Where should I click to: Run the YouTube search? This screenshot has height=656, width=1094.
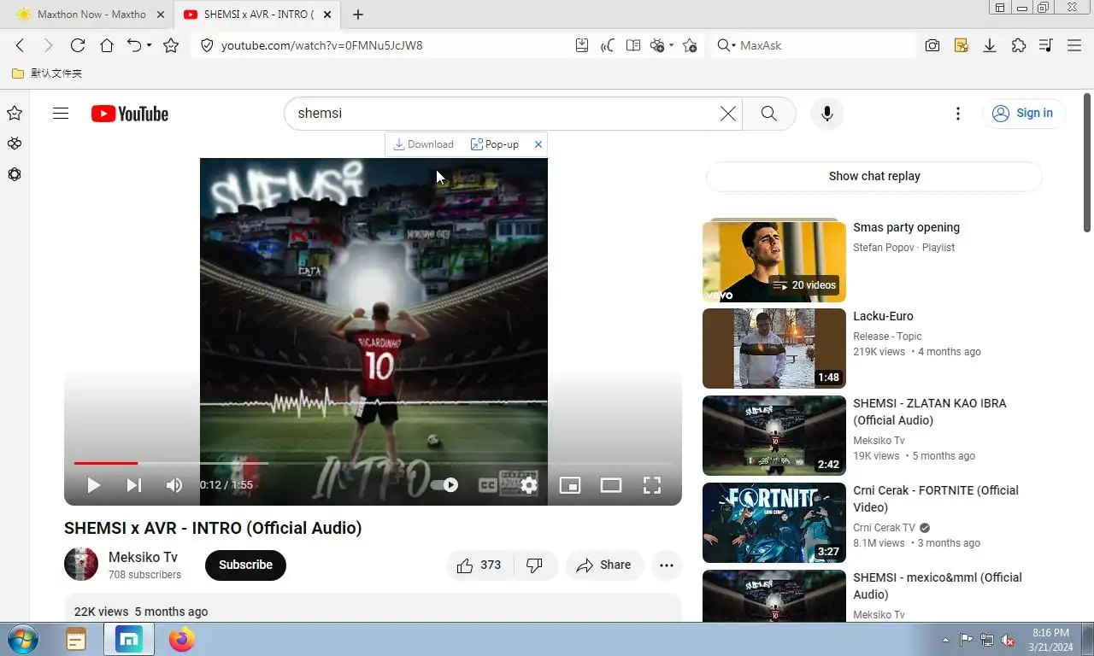(769, 114)
